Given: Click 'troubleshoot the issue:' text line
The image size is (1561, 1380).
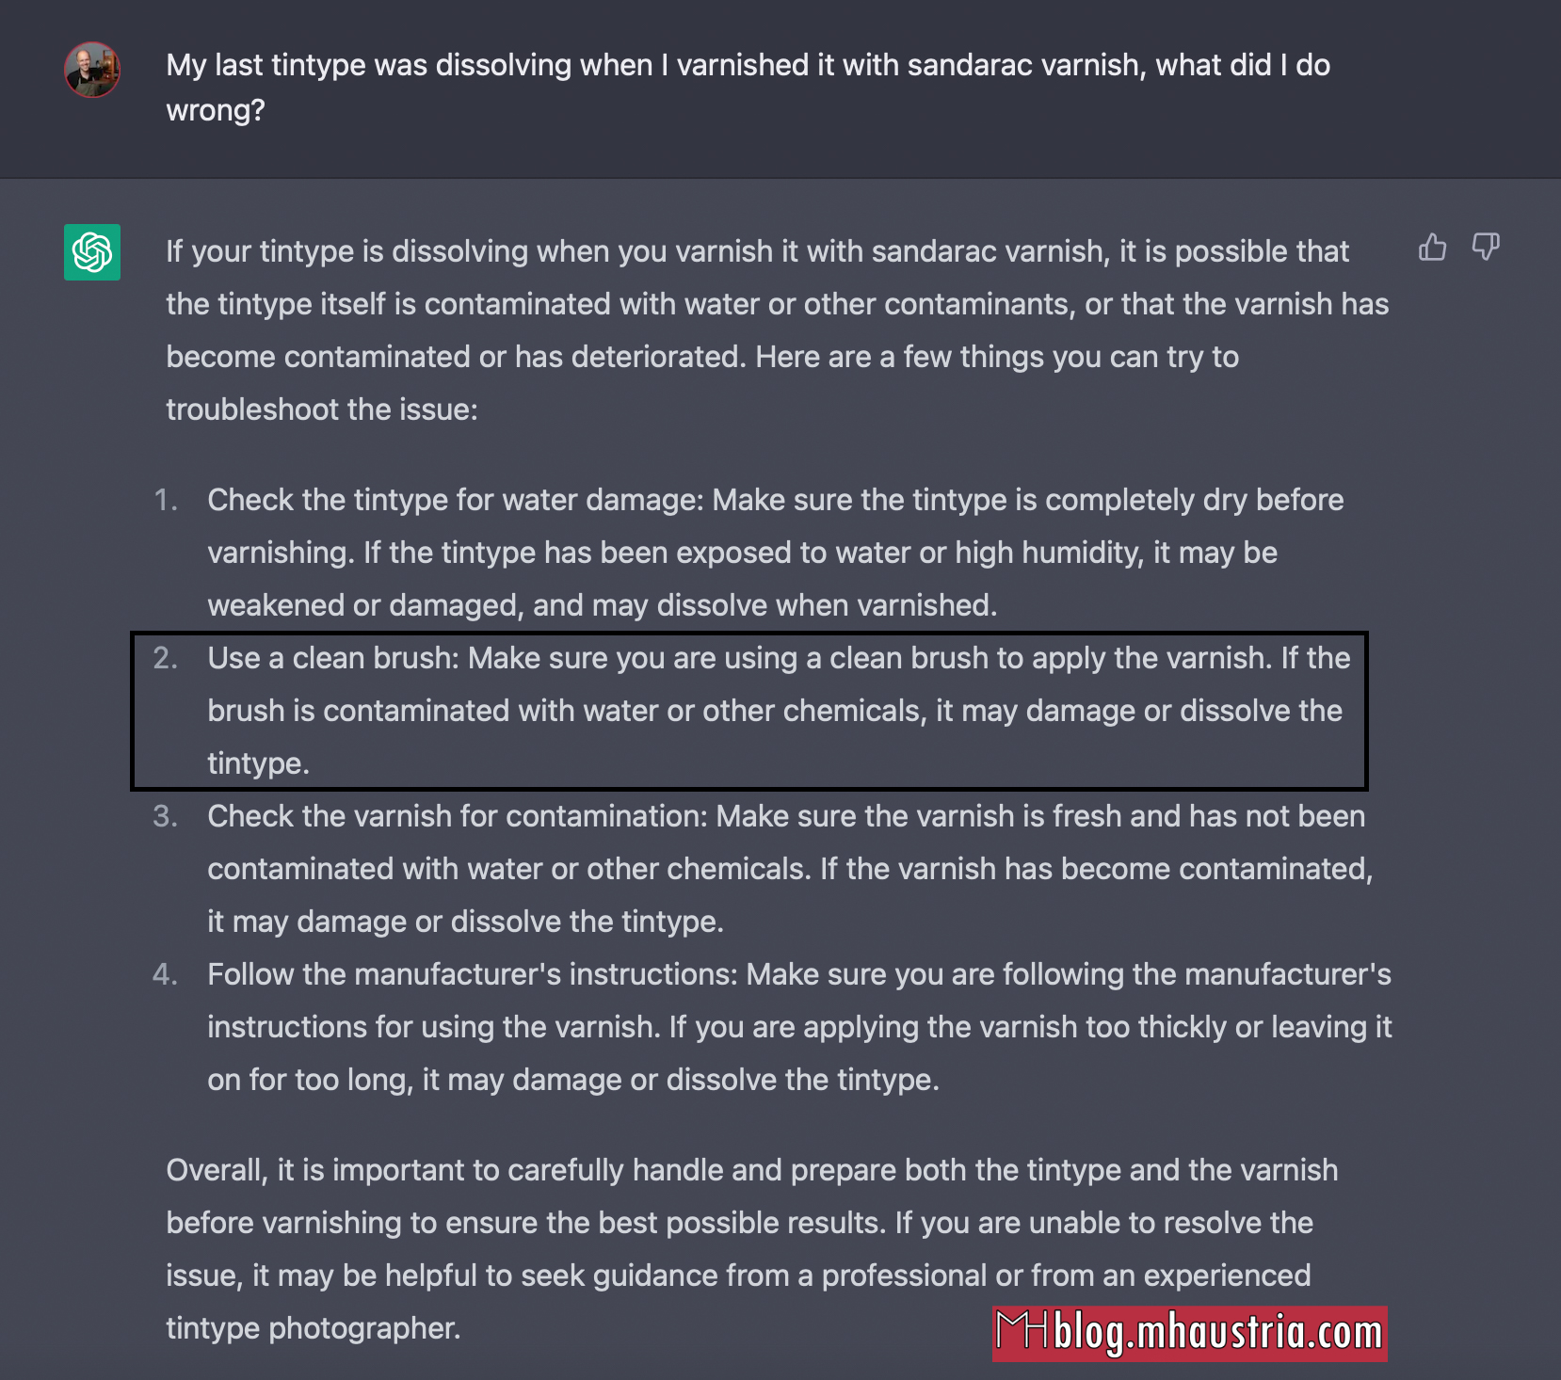Looking at the screenshot, I should coord(322,409).
